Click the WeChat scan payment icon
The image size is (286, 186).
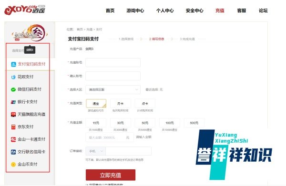pos(13,89)
